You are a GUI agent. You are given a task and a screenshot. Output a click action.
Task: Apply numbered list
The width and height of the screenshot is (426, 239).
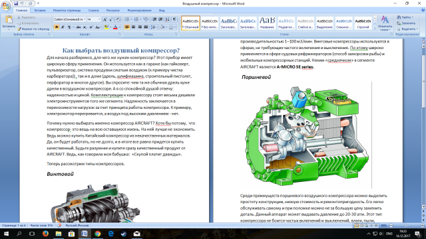[x=136, y=19]
